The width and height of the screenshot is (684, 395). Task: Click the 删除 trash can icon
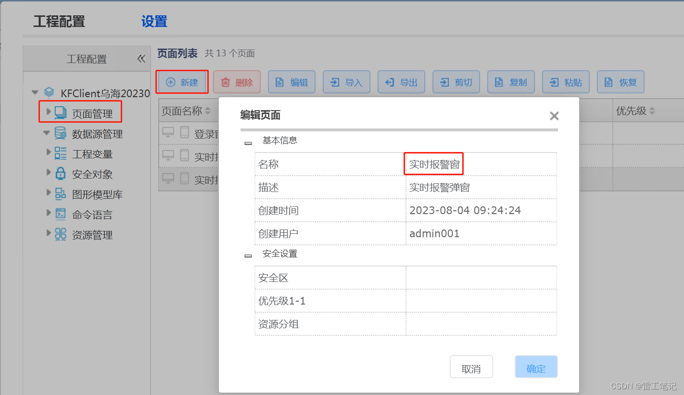pos(225,82)
